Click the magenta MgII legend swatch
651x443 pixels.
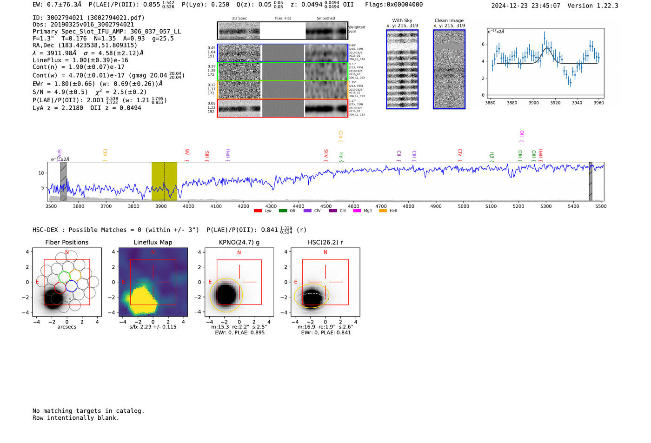(357, 211)
